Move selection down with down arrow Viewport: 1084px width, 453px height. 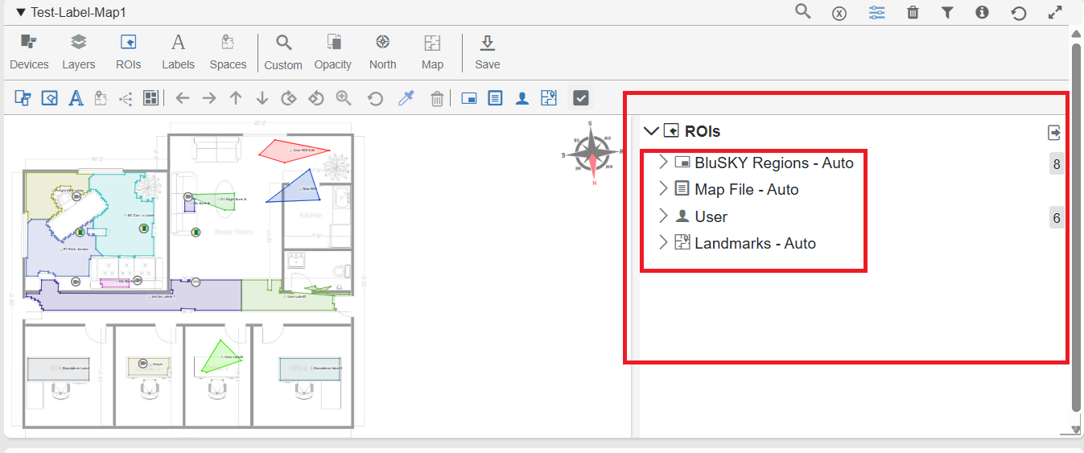pyautogui.click(x=262, y=98)
